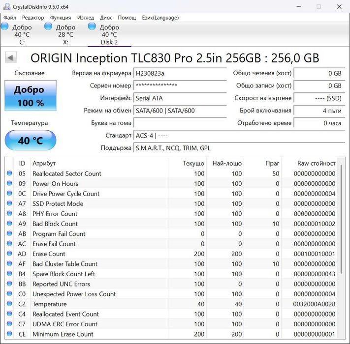
Task: Click the empty drive letter field
Action: (x=180, y=123)
